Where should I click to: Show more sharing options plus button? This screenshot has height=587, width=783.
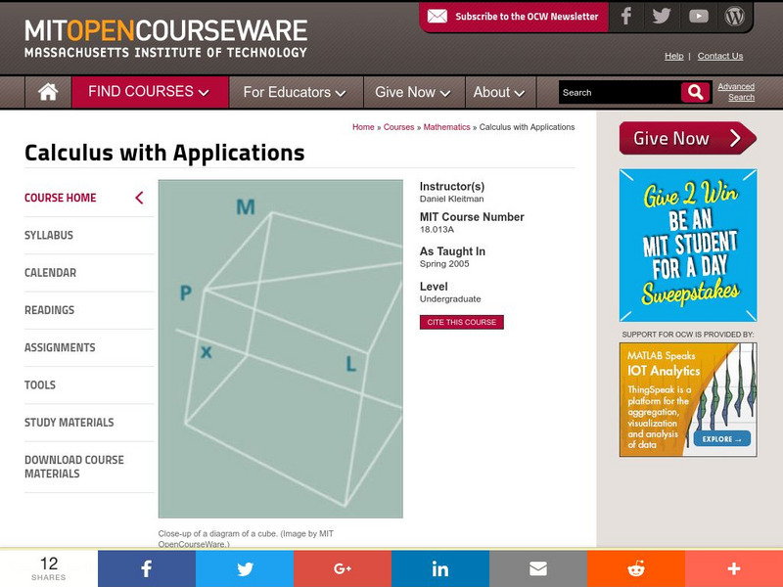click(734, 568)
